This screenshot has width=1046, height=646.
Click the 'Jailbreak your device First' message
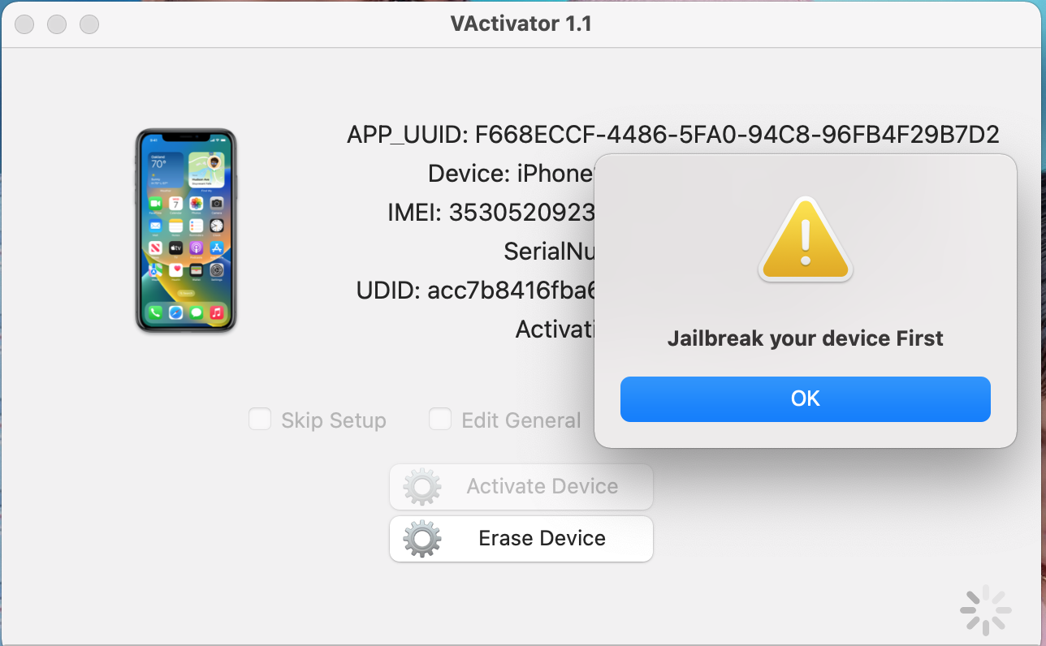(x=806, y=338)
